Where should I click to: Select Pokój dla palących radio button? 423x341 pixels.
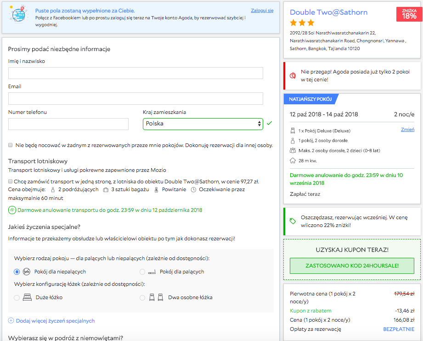coord(142,272)
